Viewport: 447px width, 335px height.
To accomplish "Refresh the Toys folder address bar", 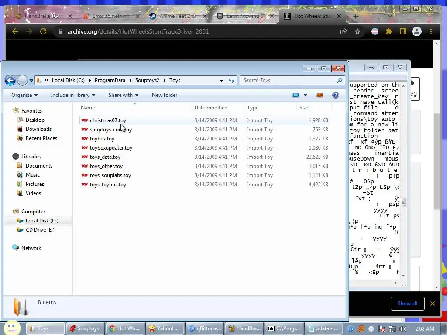I will click(231, 81).
